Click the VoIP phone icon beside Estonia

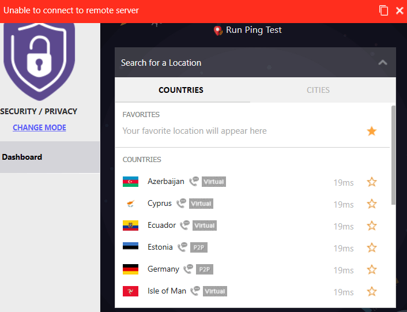(x=183, y=247)
